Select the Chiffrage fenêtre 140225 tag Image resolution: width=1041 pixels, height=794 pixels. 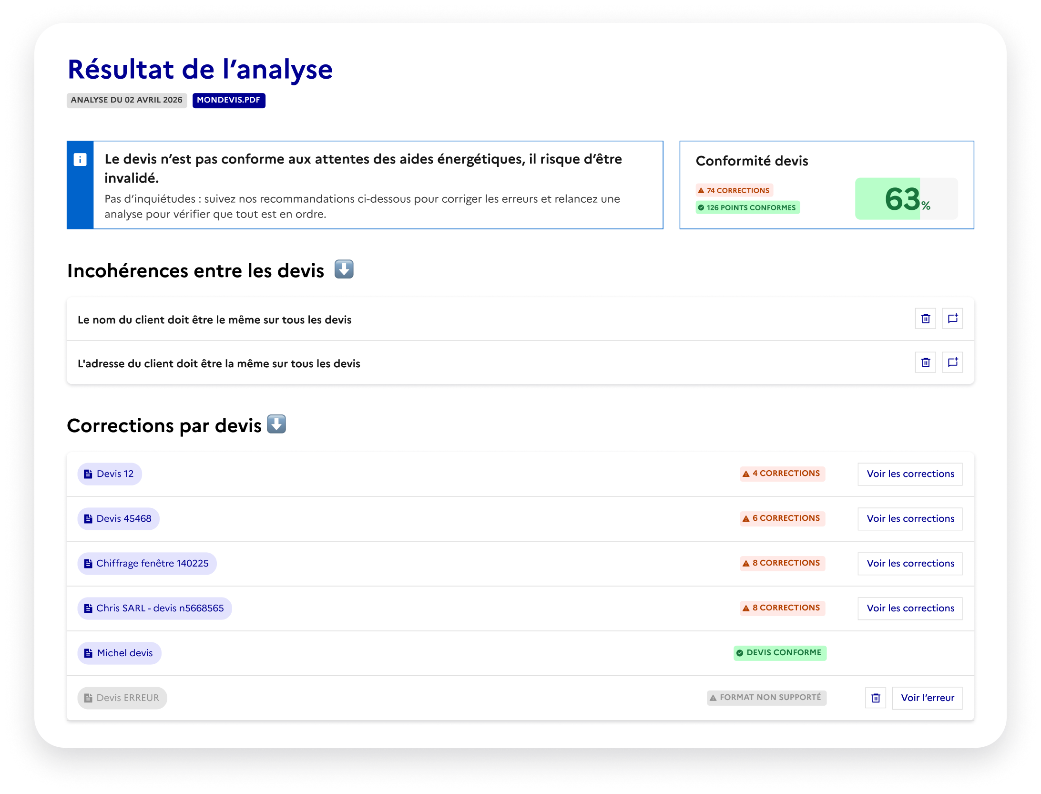point(147,564)
